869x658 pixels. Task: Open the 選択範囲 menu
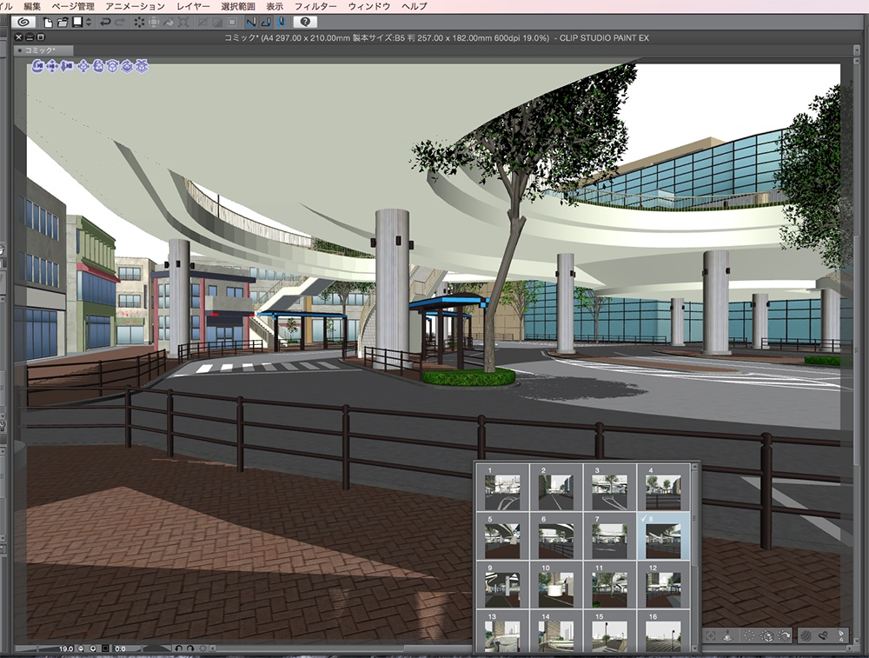tap(238, 6)
